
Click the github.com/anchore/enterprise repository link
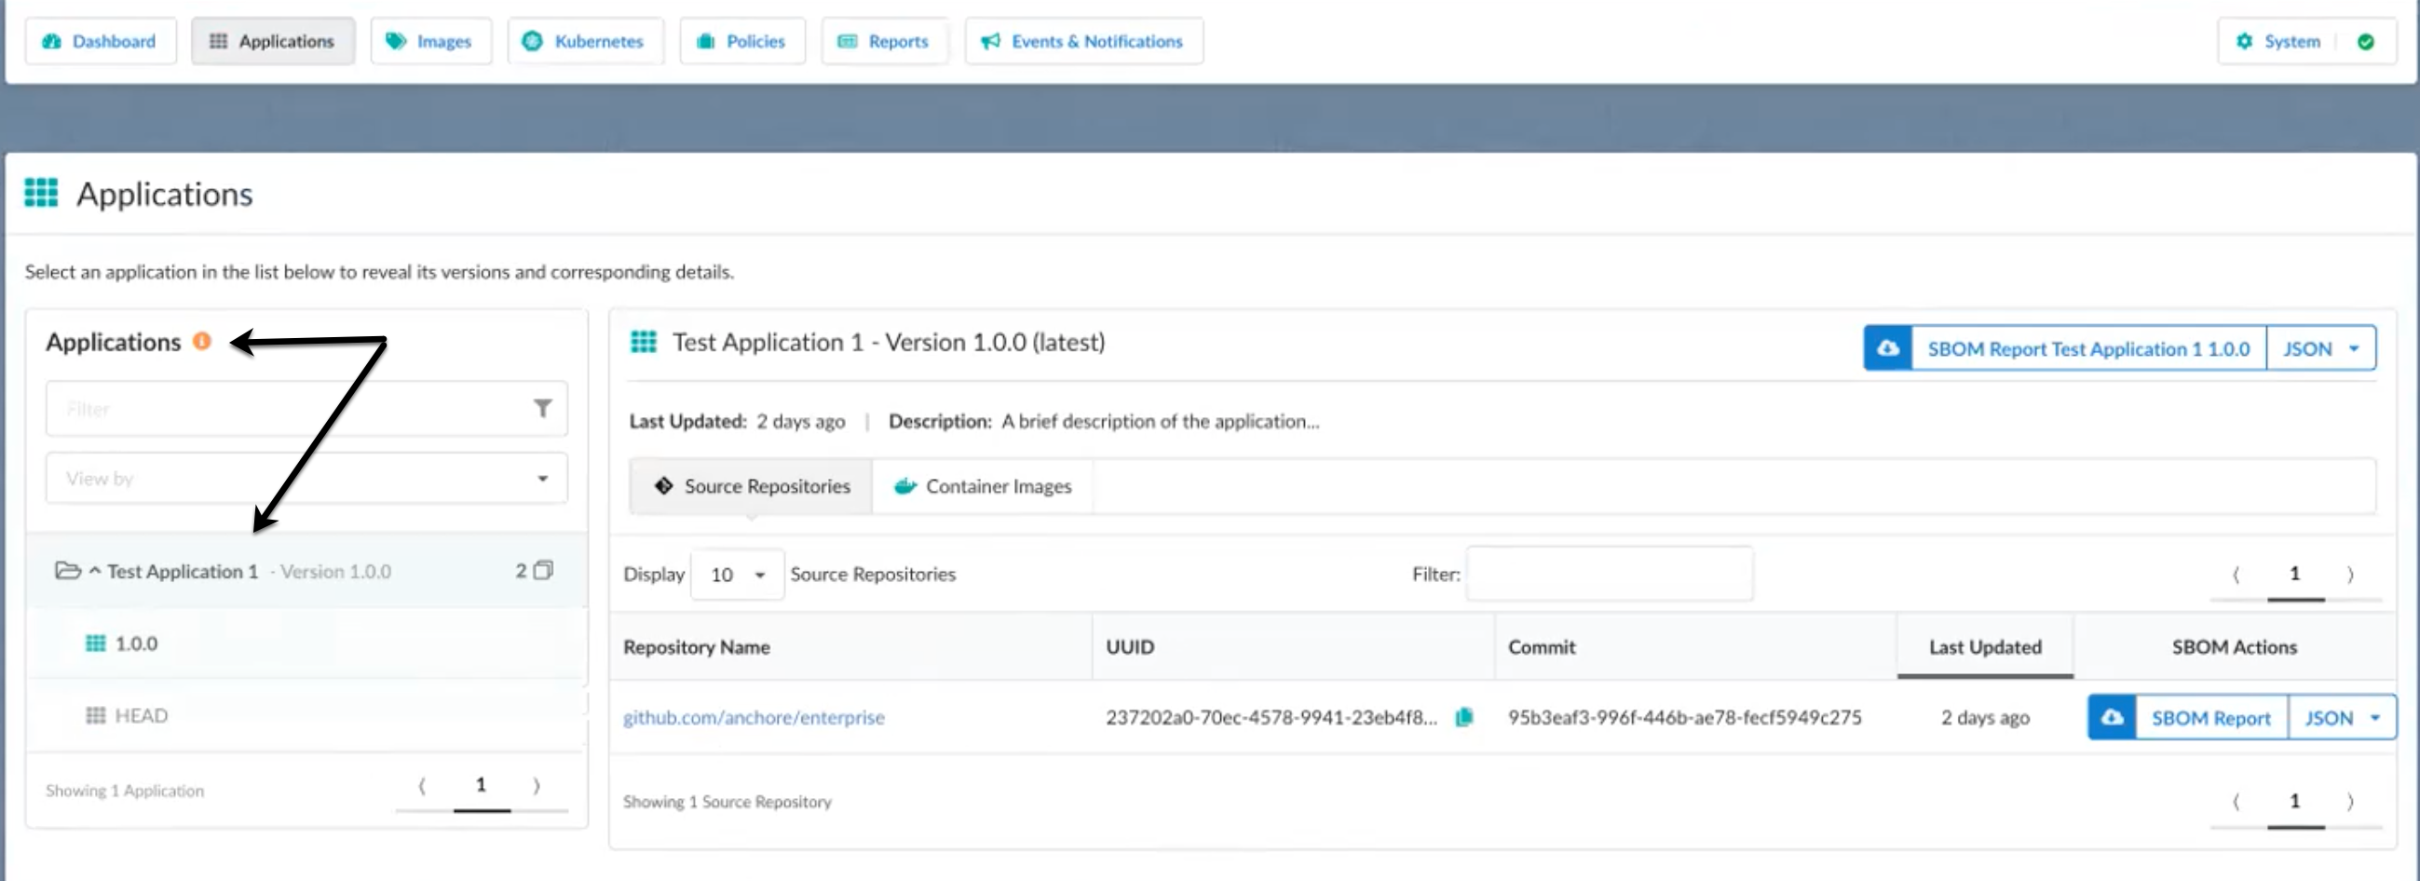[755, 715]
